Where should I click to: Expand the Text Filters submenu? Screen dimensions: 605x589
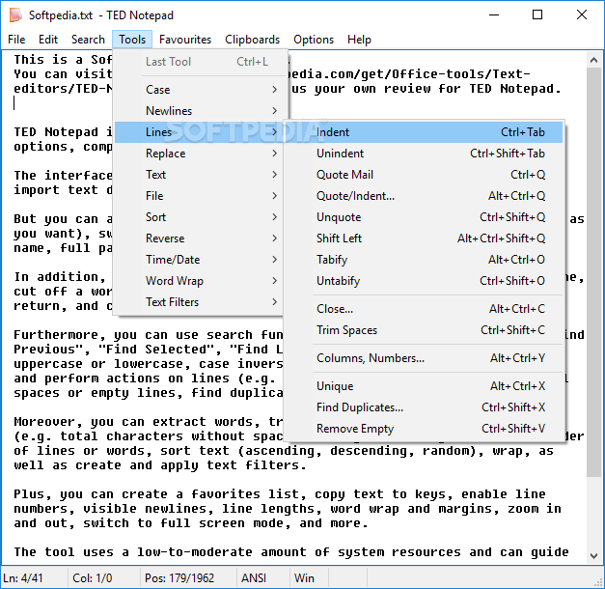coord(201,302)
